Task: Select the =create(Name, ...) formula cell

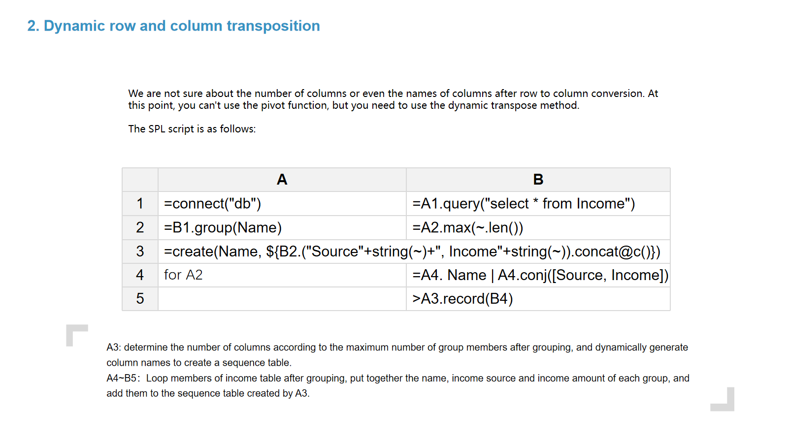Action: 412,252
